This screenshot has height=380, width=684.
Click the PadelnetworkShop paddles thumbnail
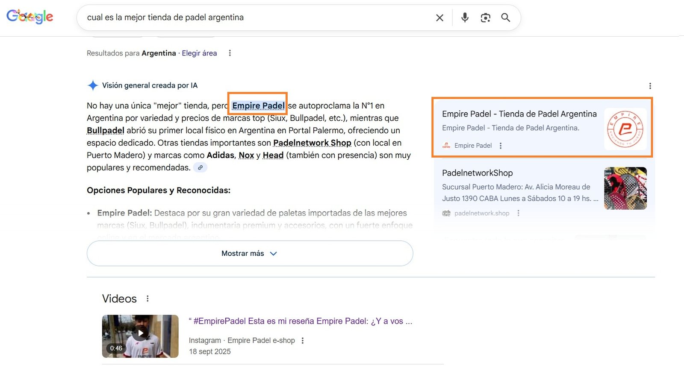coord(625,188)
